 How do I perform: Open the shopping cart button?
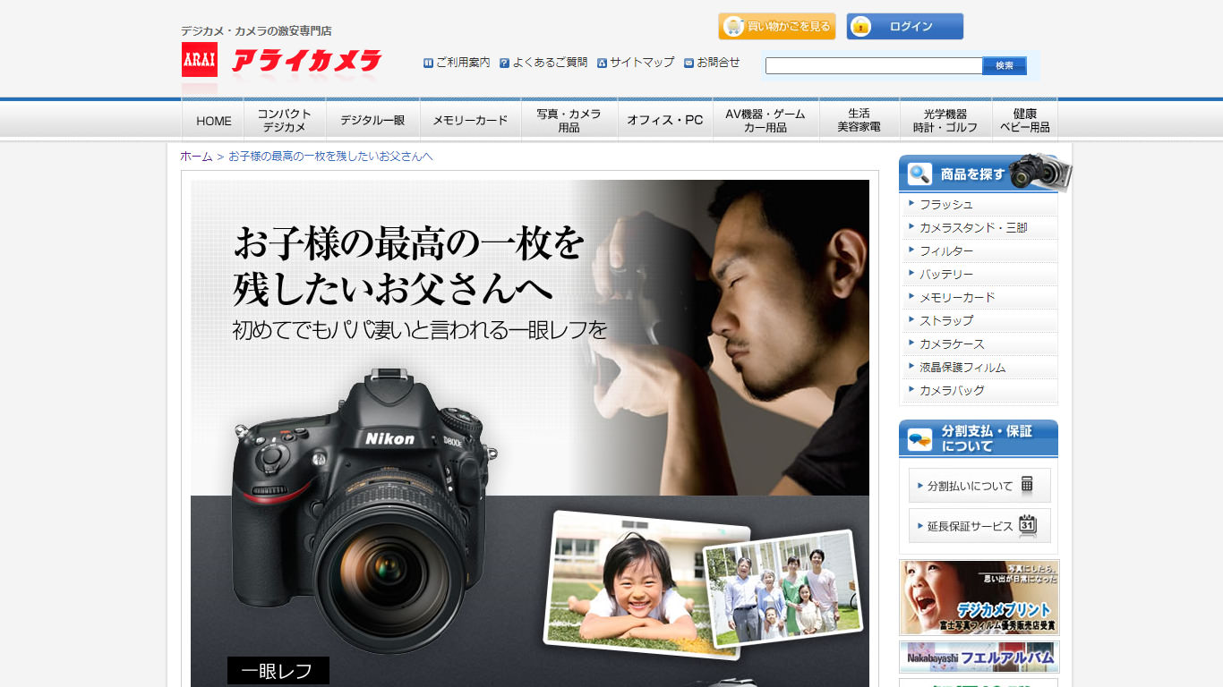pyautogui.click(x=777, y=26)
